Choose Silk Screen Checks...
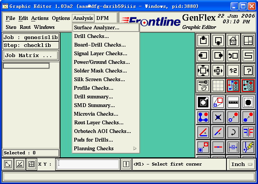 (106, 79)
